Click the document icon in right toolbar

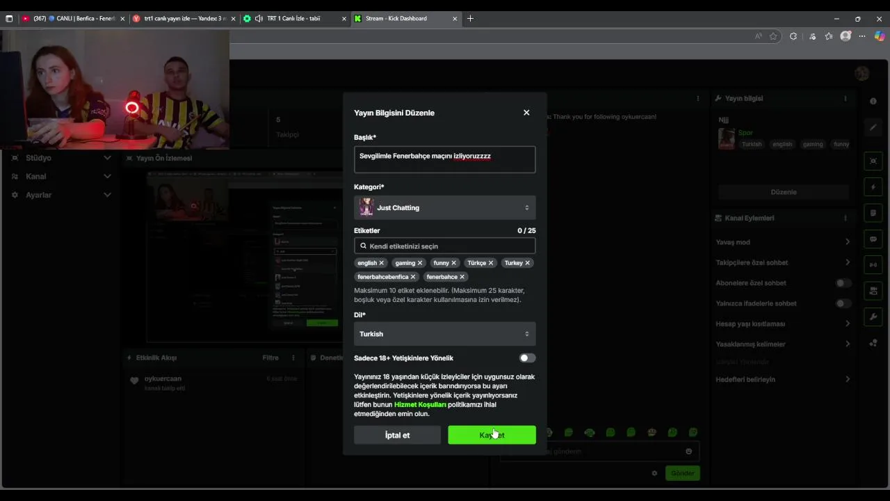873,213
